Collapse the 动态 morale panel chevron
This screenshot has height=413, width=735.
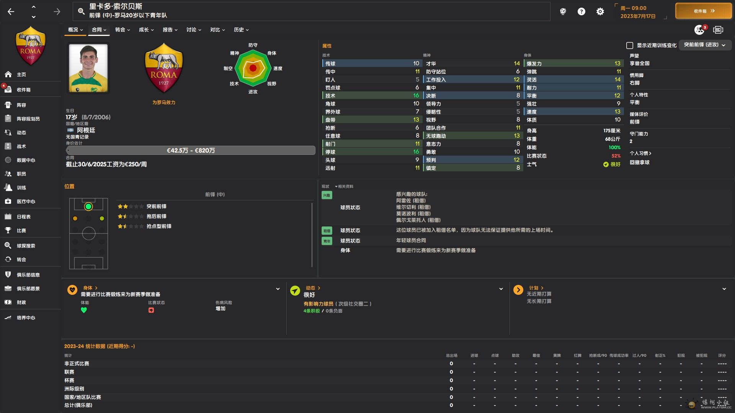coord(501,289)
